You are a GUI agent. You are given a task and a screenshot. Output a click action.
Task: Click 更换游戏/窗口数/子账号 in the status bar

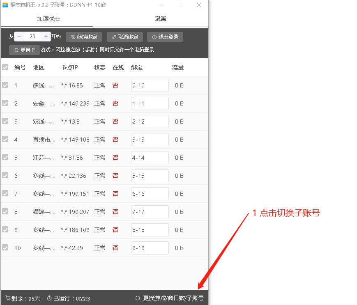pos(173,298)
